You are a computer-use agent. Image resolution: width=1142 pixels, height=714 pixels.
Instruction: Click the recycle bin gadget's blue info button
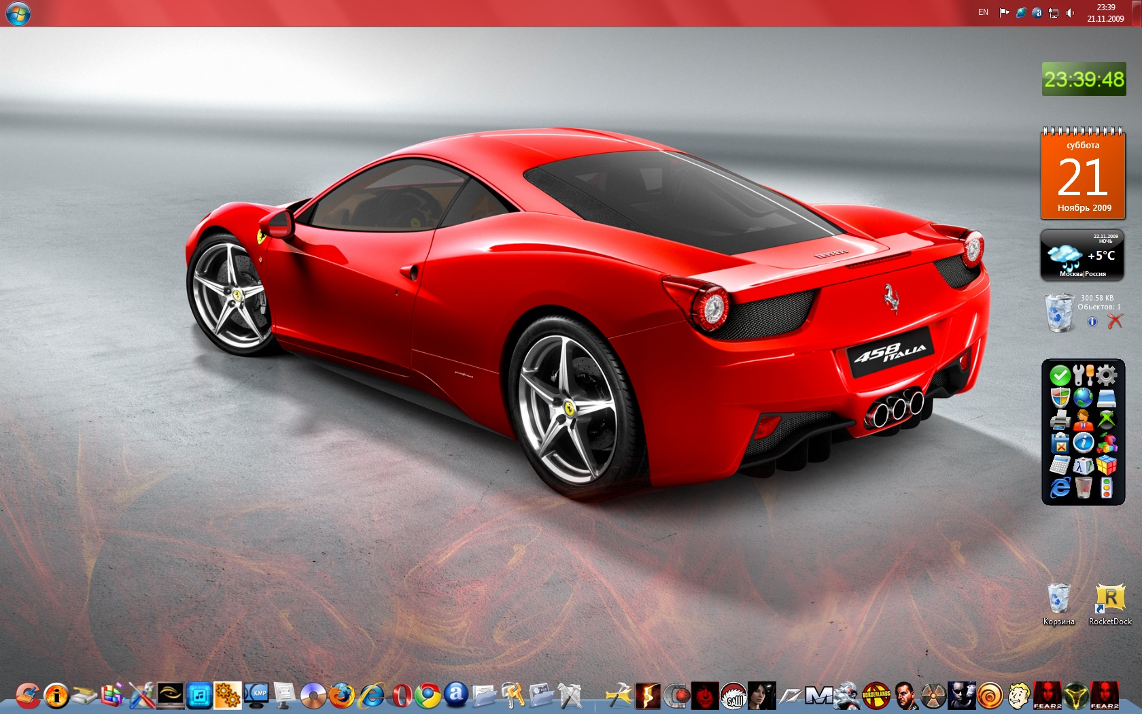pos(1092,322)
